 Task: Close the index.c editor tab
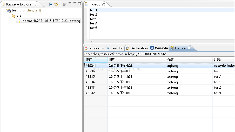[x=103, y=4]
